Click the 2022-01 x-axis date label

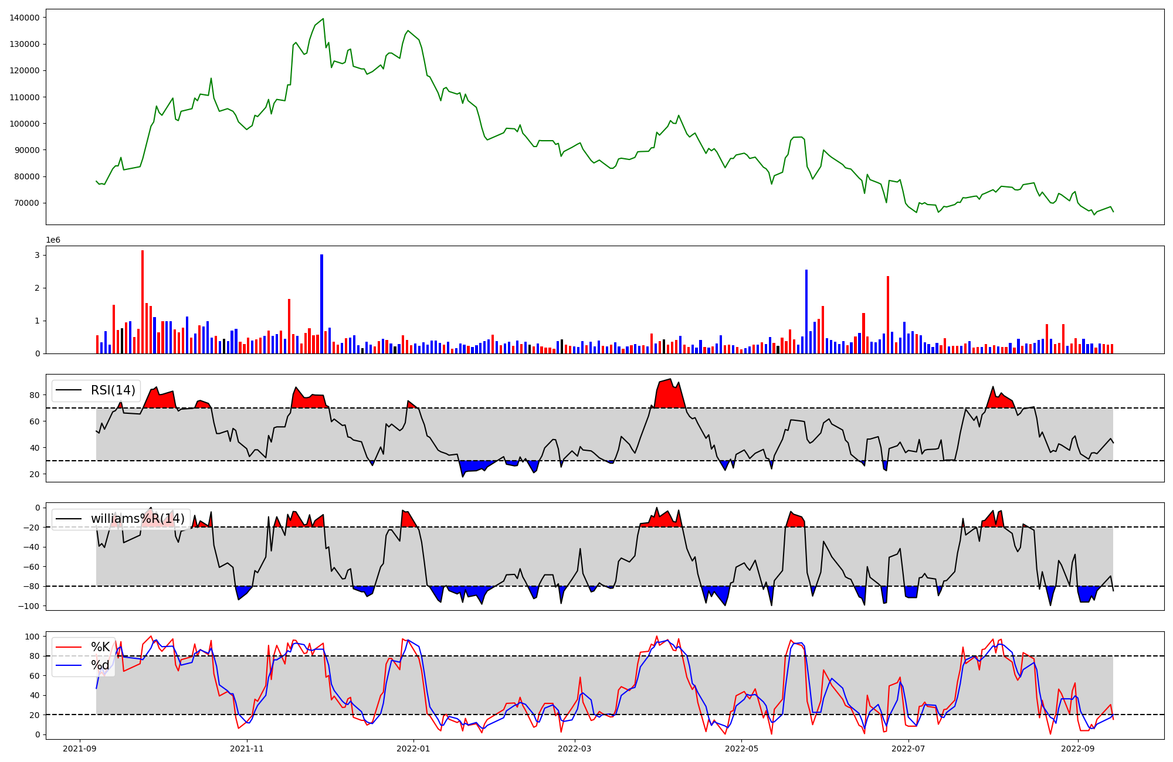pos(413,749)
